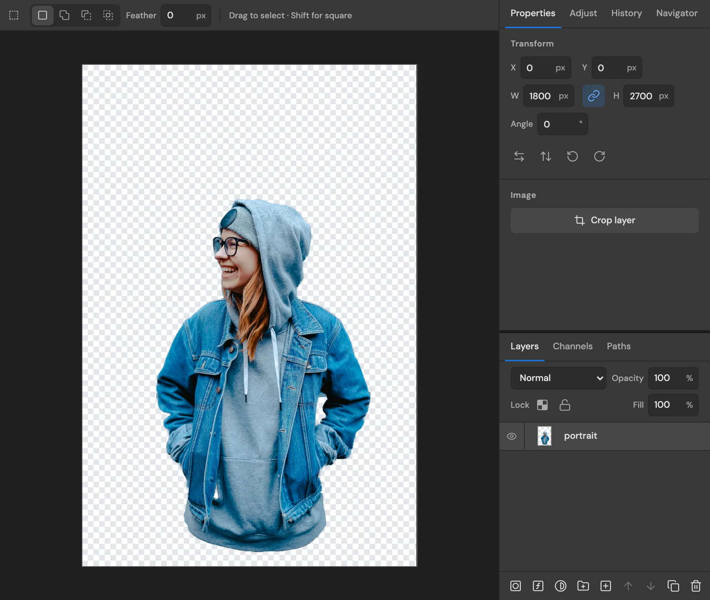Add a new layer
This screenshot has height=600, width=710.
(605, 586)
